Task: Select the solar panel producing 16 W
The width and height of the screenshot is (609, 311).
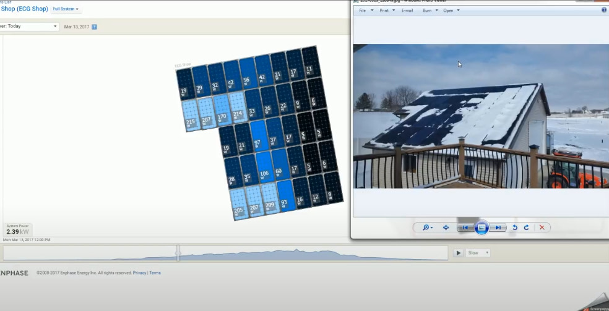Action: point(301,193)
